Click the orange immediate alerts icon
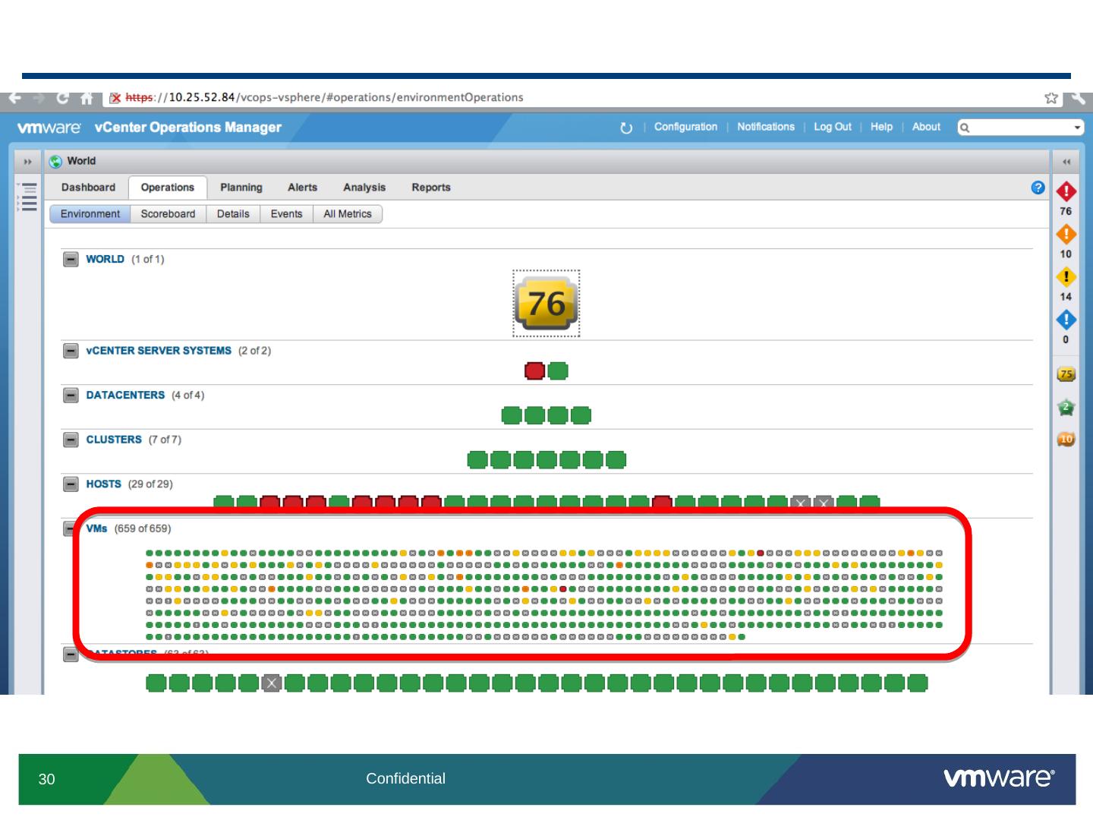Viewport: 1093px width, 820px height. point(1066,234)
